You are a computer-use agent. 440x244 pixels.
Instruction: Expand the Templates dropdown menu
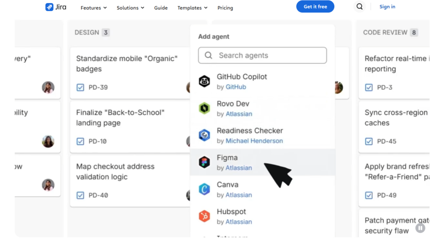coord(192,8)
